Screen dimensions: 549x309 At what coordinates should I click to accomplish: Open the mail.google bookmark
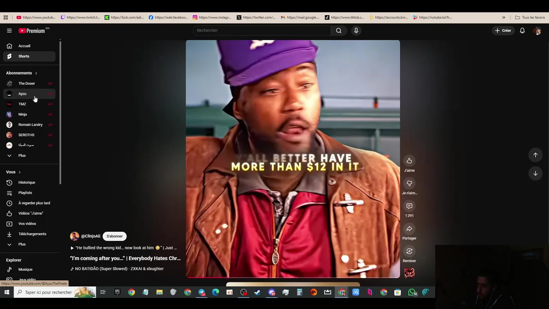pyautogui.click(x=300, y=18)
